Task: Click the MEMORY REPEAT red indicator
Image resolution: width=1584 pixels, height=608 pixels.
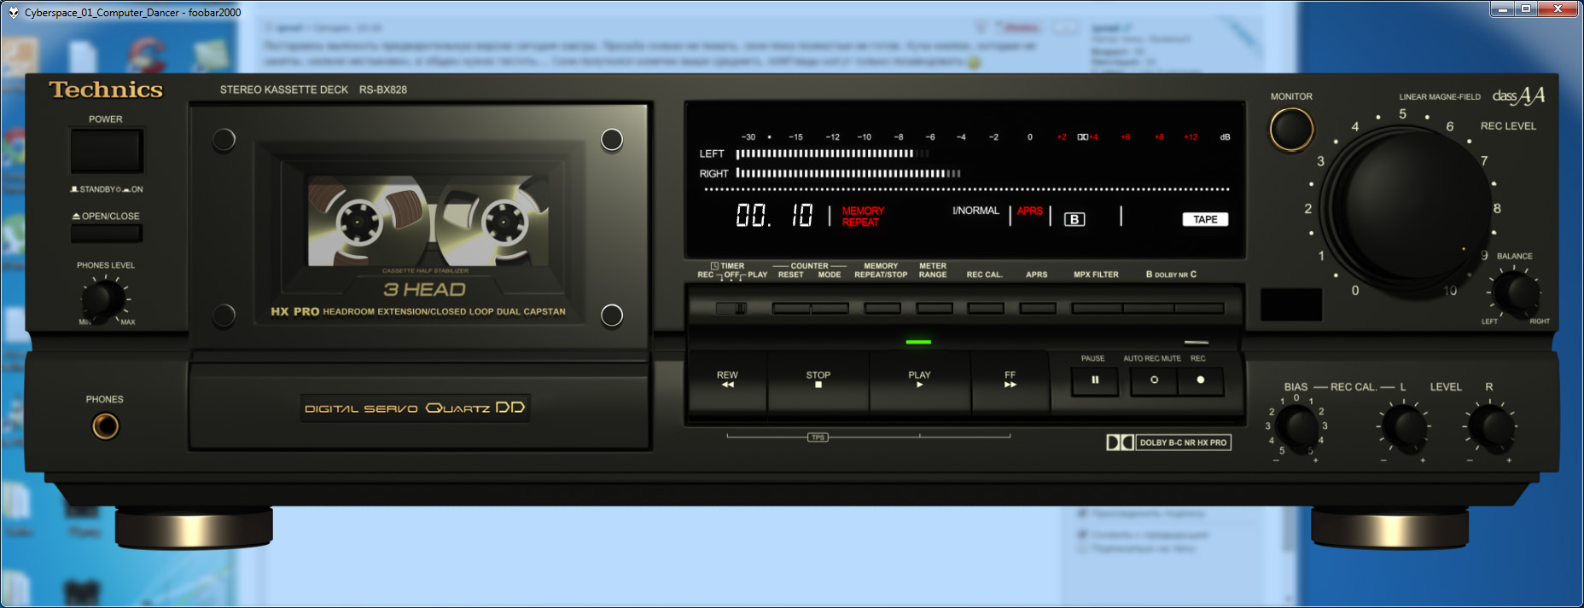Action: [863, 217]
